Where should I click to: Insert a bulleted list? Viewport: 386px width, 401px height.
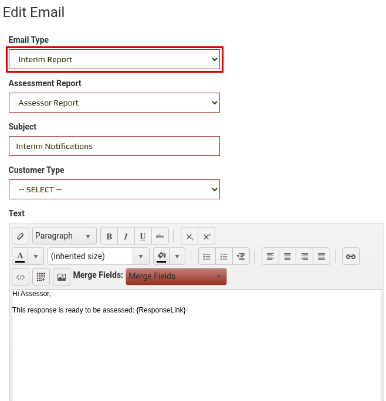point(207,256)
